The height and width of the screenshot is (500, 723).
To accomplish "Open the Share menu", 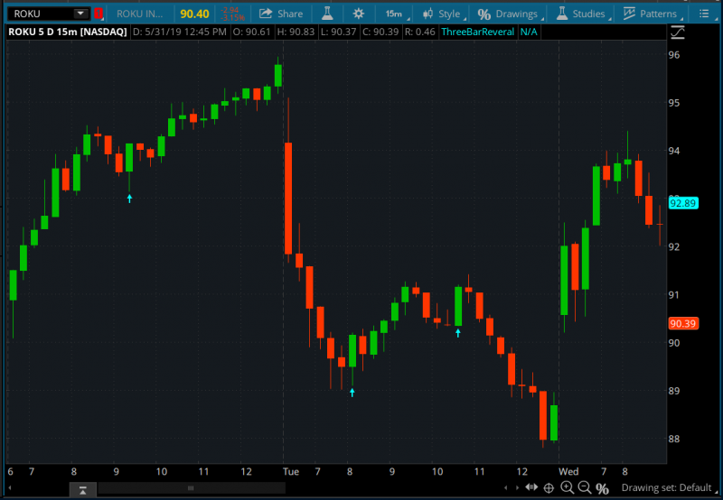I will [x=280, y=14].
